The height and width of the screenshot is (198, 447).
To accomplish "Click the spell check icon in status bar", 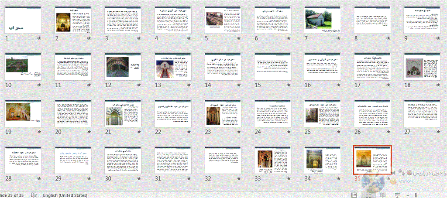I will 34,195.
